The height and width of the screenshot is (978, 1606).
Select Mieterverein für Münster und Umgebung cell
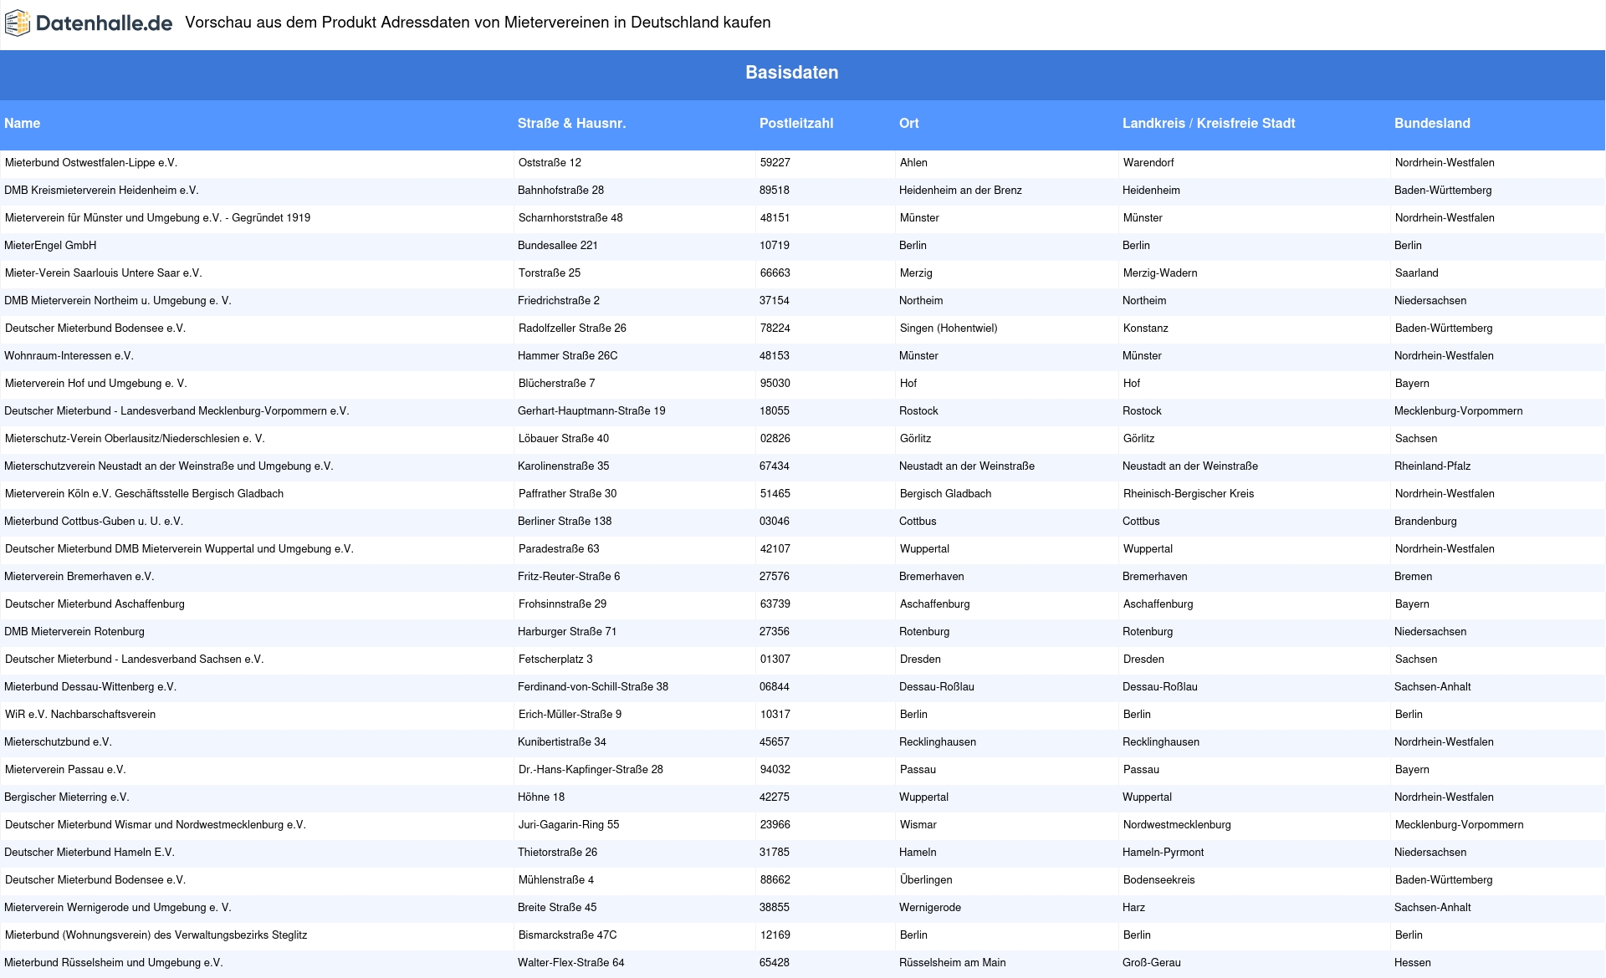[x=157, y=218]
